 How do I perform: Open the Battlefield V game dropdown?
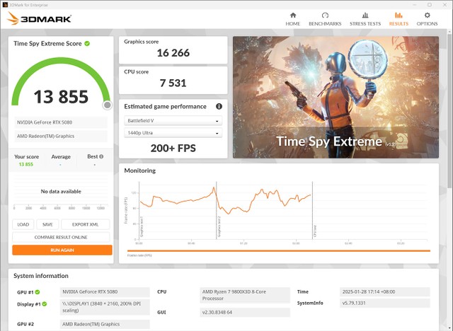[173, 121]
